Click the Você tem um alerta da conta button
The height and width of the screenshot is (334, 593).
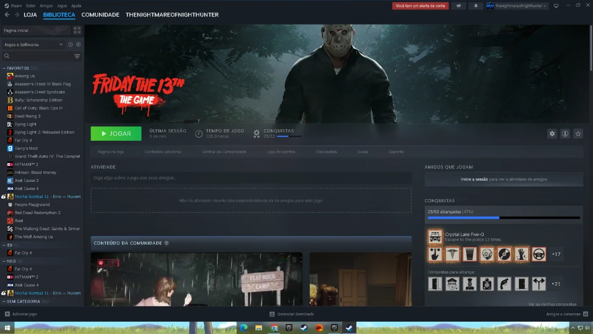point(421,6)
